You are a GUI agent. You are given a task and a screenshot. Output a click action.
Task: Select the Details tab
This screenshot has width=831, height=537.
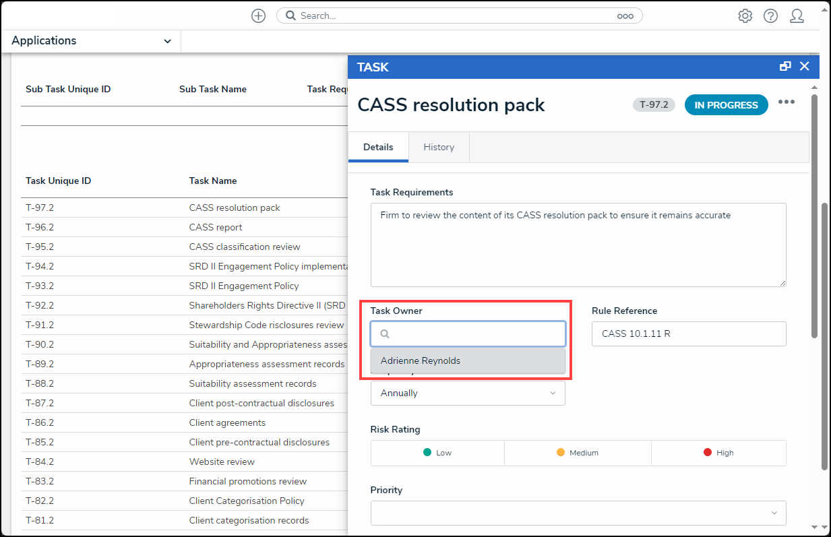click(378, 147)
